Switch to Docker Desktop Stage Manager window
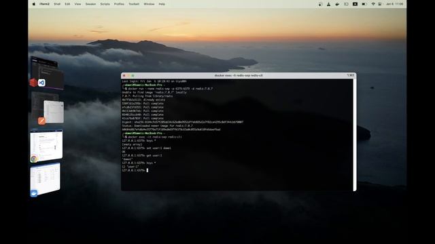 pyautogui.click(x=46, y=178)
